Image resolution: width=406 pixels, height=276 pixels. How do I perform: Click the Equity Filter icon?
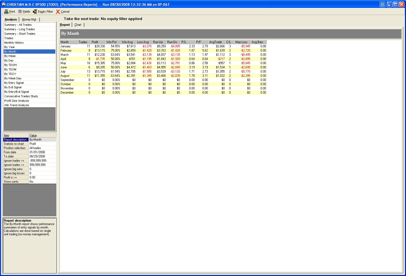click(35, 12)
